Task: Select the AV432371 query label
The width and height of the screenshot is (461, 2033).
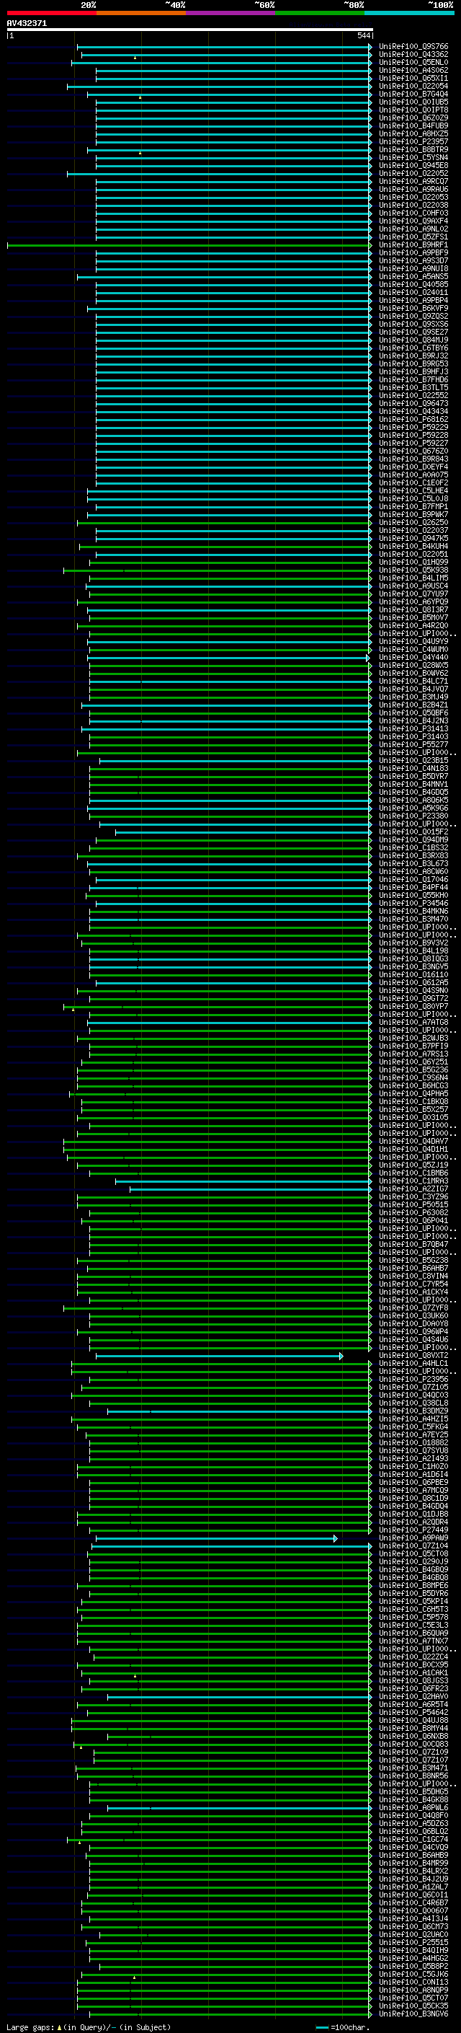Action: pos(27,24)
